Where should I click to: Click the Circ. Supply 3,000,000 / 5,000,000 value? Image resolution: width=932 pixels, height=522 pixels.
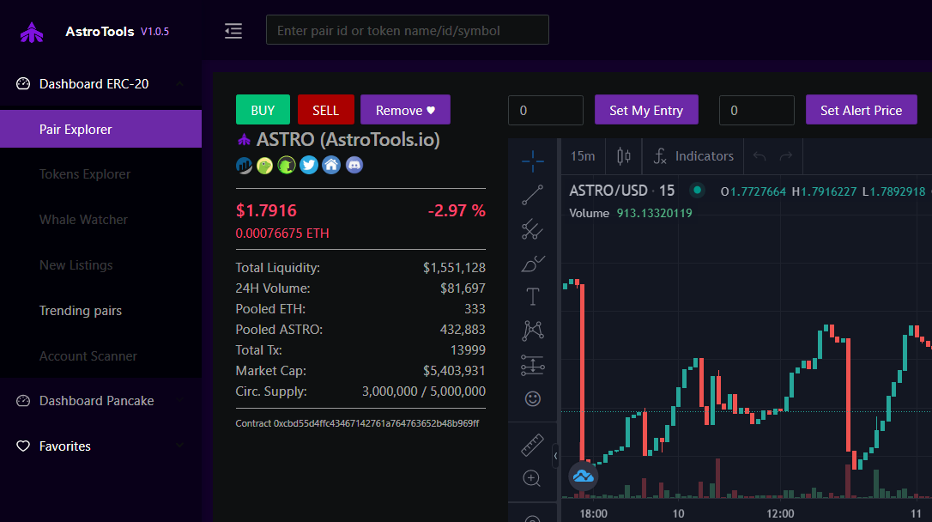[x=424, y=391]
